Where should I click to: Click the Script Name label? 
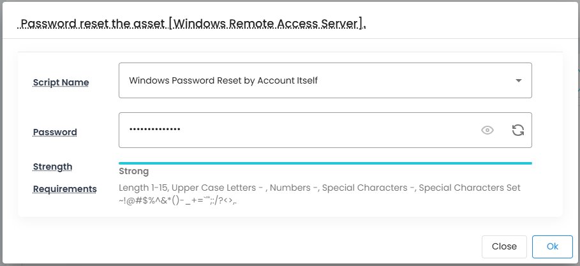(x=61, y=82)
